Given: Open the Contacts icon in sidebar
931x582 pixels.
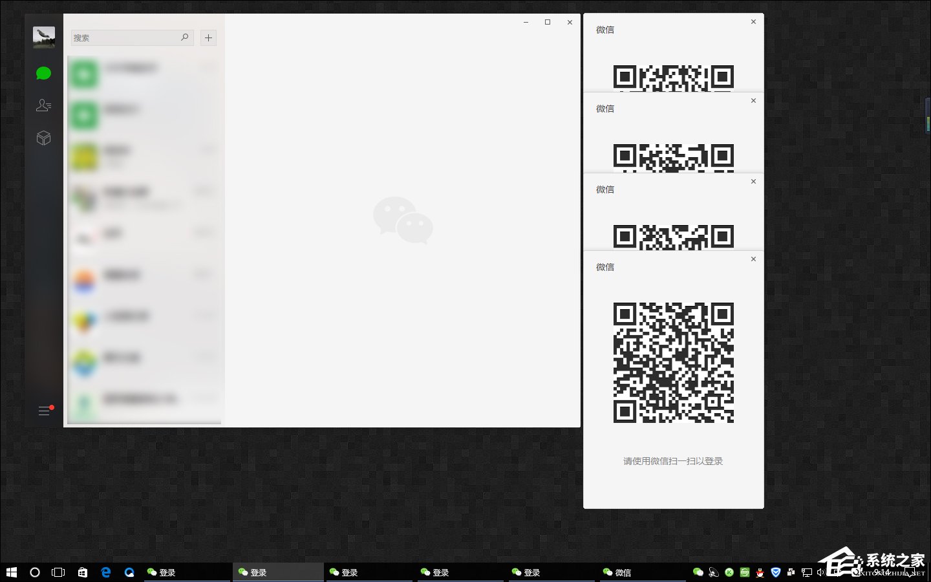Looking at the screenshot, I should pyautogui.click(x=43, y=105).
